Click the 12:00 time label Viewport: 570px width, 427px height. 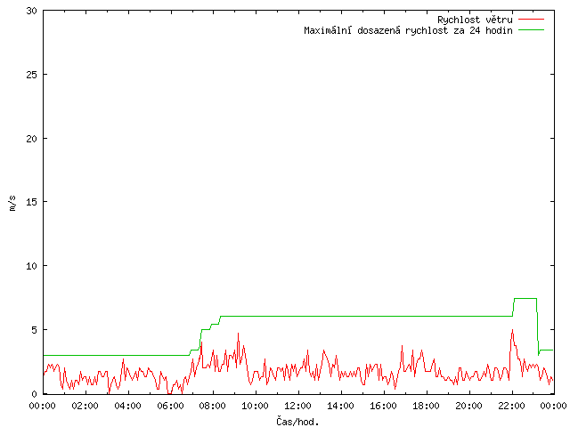298,406
